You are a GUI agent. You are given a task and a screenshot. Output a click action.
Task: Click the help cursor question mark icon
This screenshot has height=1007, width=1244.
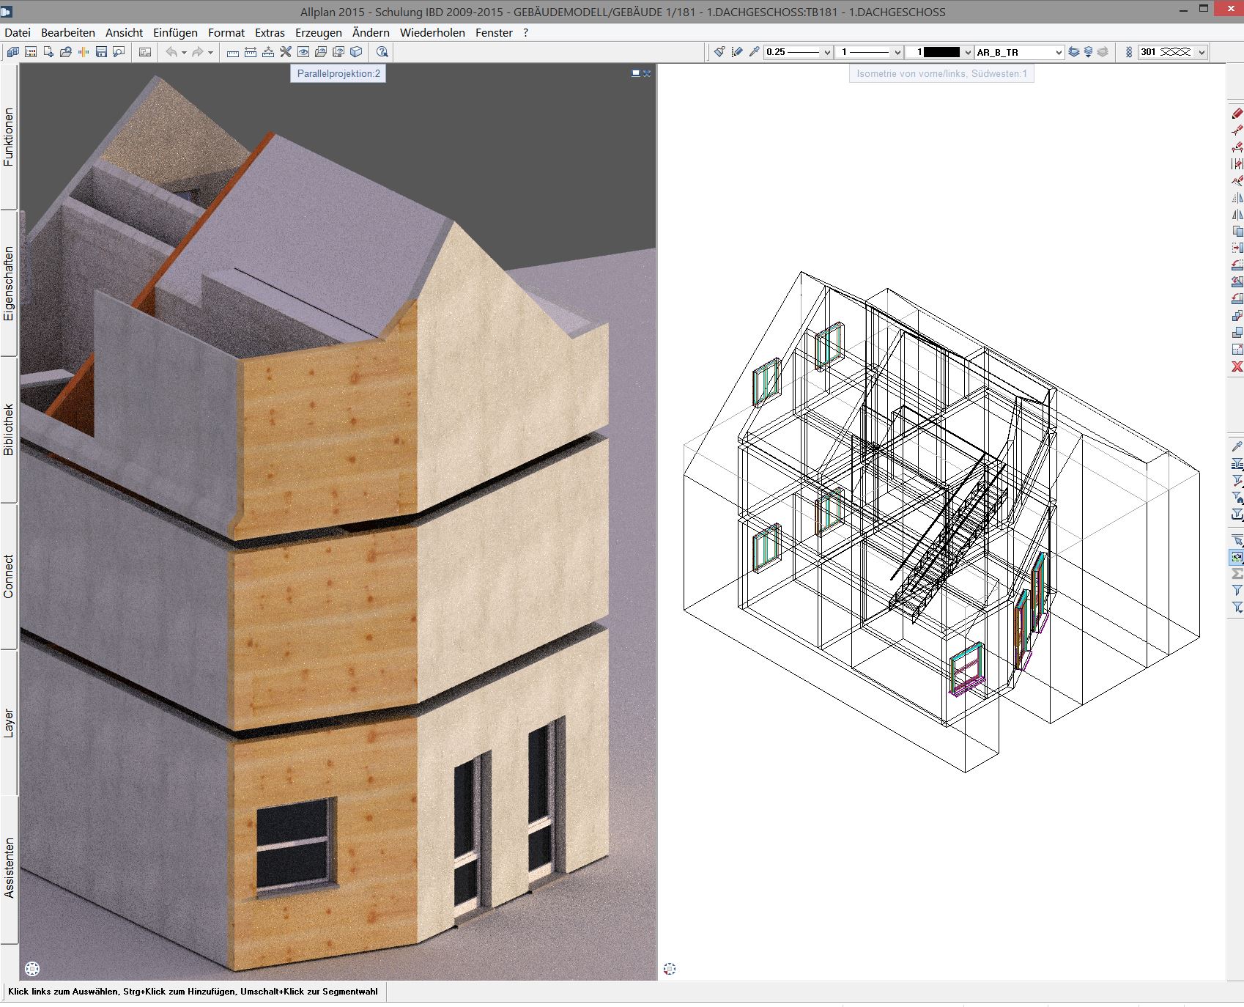point(382,52)
